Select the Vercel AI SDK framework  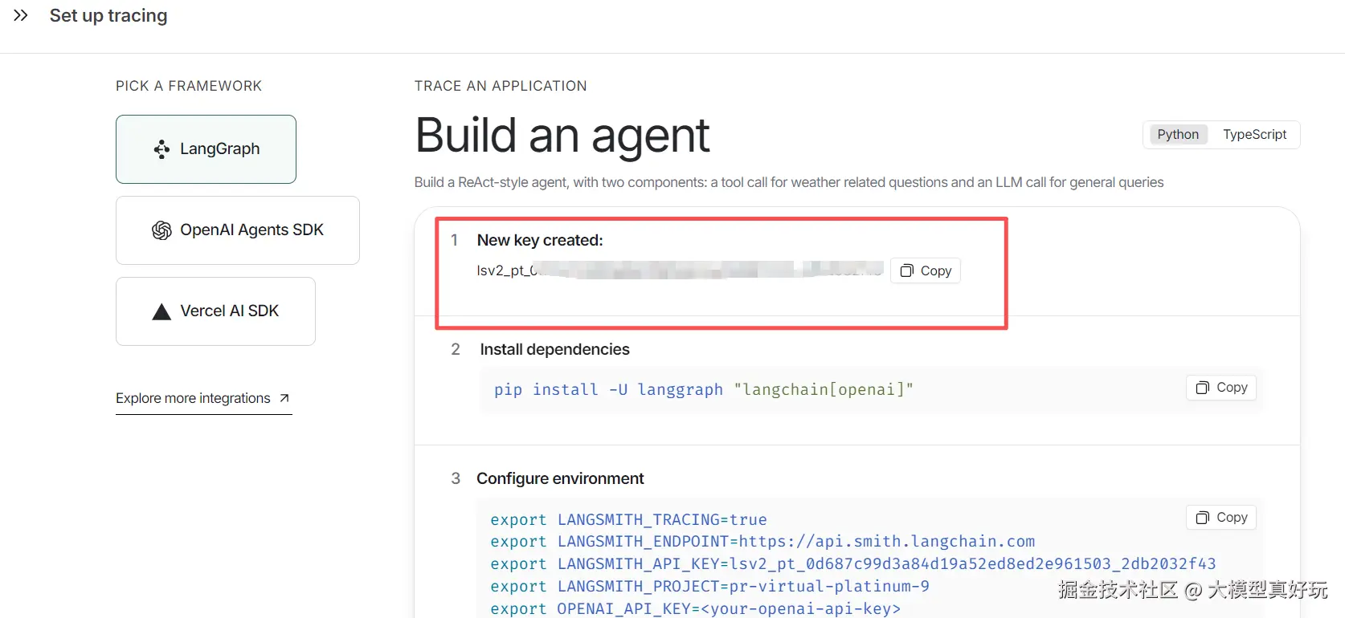pos(215,311)
